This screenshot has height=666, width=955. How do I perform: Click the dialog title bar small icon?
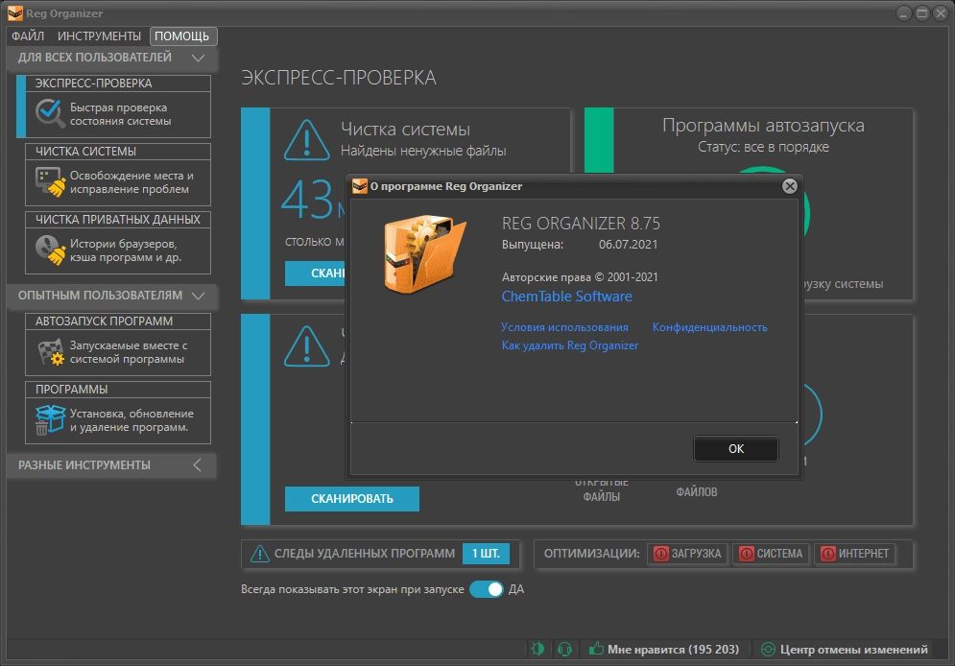(359, 186)
